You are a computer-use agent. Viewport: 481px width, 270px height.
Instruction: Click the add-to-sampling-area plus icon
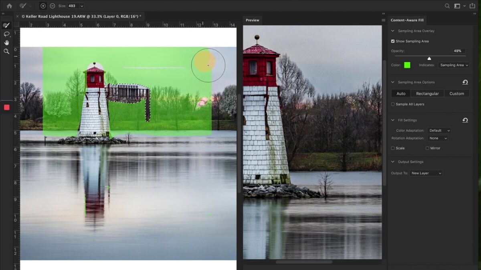coord(43,6)
